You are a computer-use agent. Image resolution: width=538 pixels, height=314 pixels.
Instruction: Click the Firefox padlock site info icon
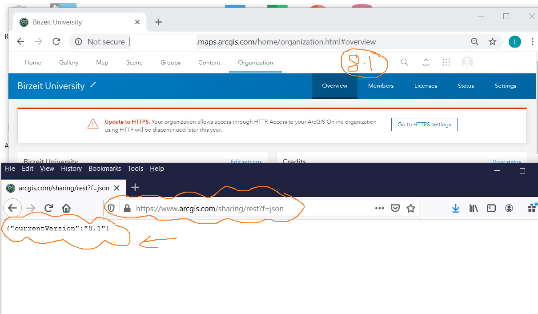pyautogui.click(x=127, y=208)
